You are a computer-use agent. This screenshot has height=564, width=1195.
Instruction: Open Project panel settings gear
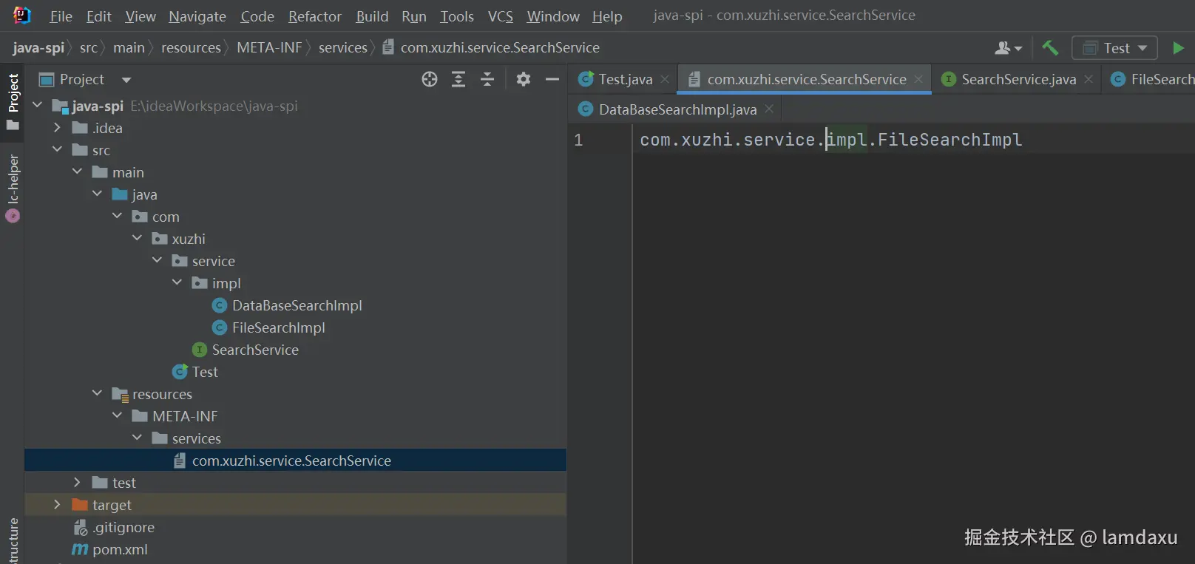524,79
